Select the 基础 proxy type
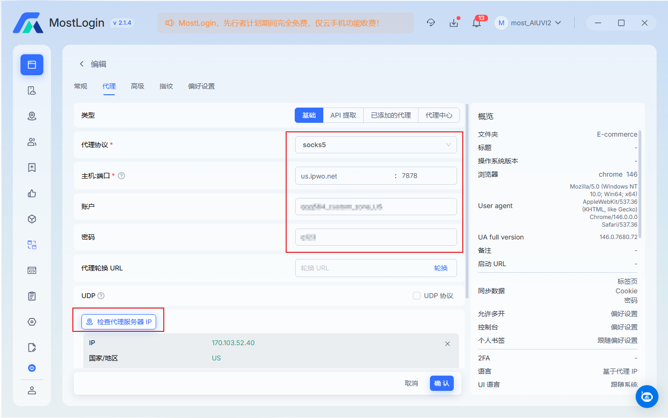This screenshot has height=418, width=668. click(309, 115)
